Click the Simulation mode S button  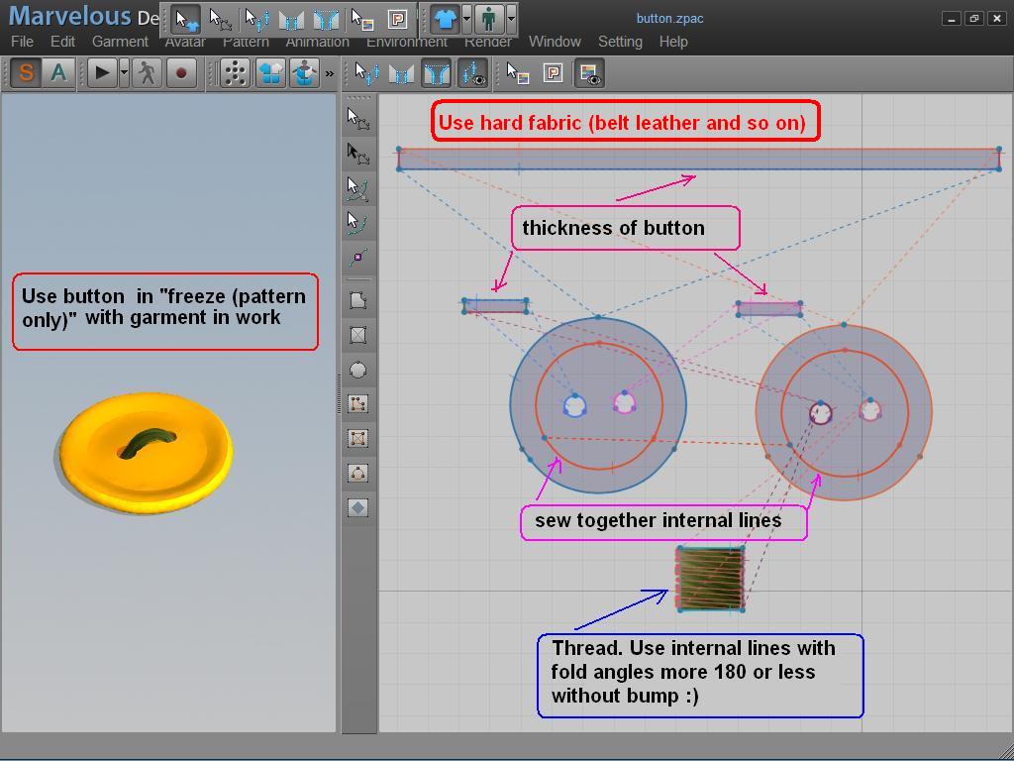[26, 73]
